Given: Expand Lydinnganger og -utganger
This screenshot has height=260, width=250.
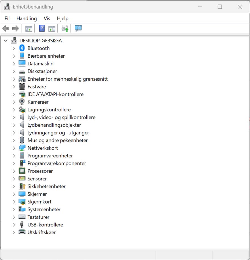Looking at the screenshot, I should pyautogui.click(x=14, y=133).
